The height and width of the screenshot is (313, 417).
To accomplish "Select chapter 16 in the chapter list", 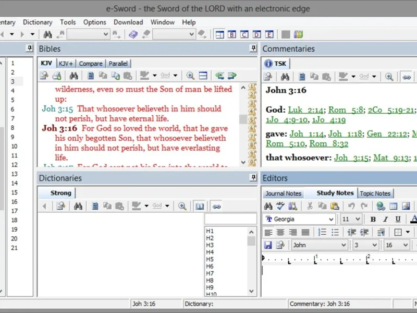I will [x=14, y=202].
